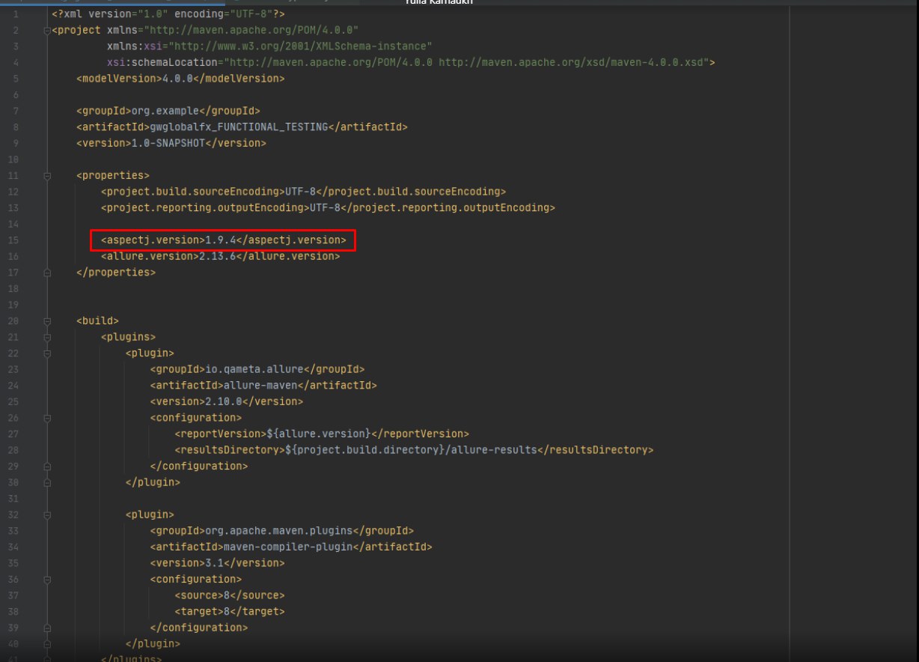Click the closing properties tag
The image size is (919, 662).
click(116, 273)
